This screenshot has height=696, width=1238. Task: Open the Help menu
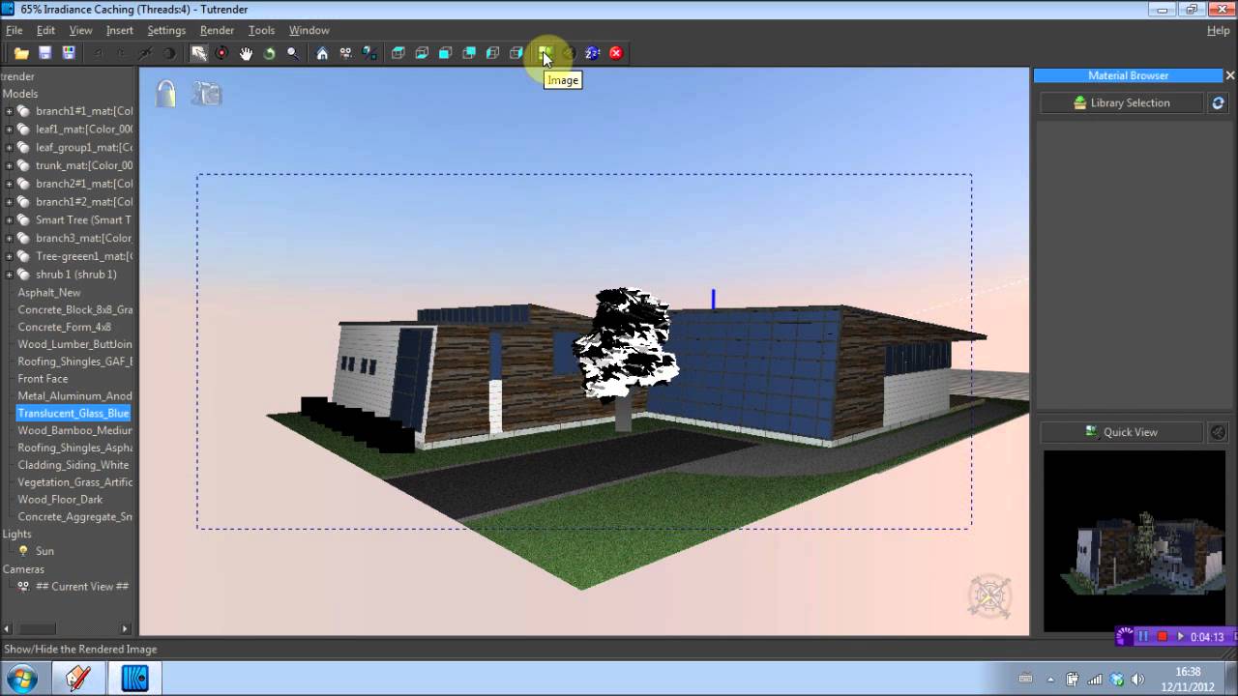pos(1219,30)
